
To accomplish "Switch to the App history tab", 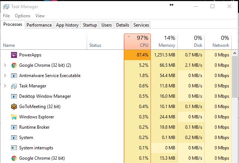I will coord(67,25).
